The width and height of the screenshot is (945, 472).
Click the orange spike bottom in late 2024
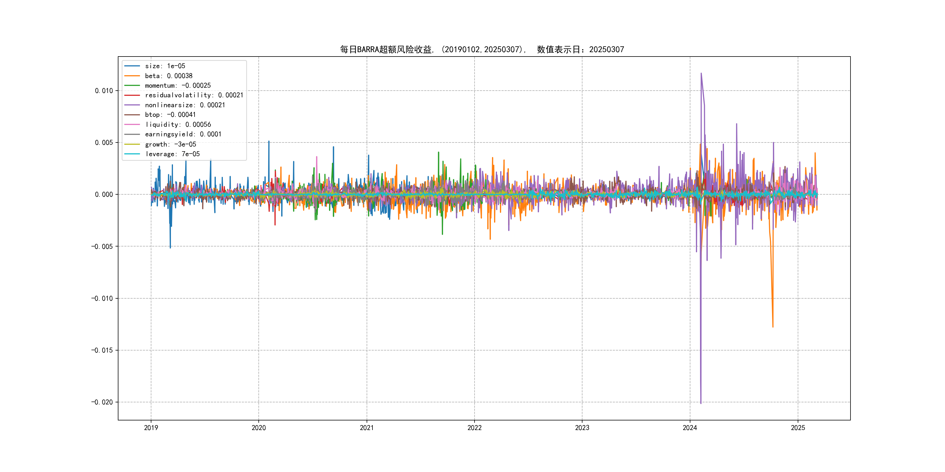point(773,326)
